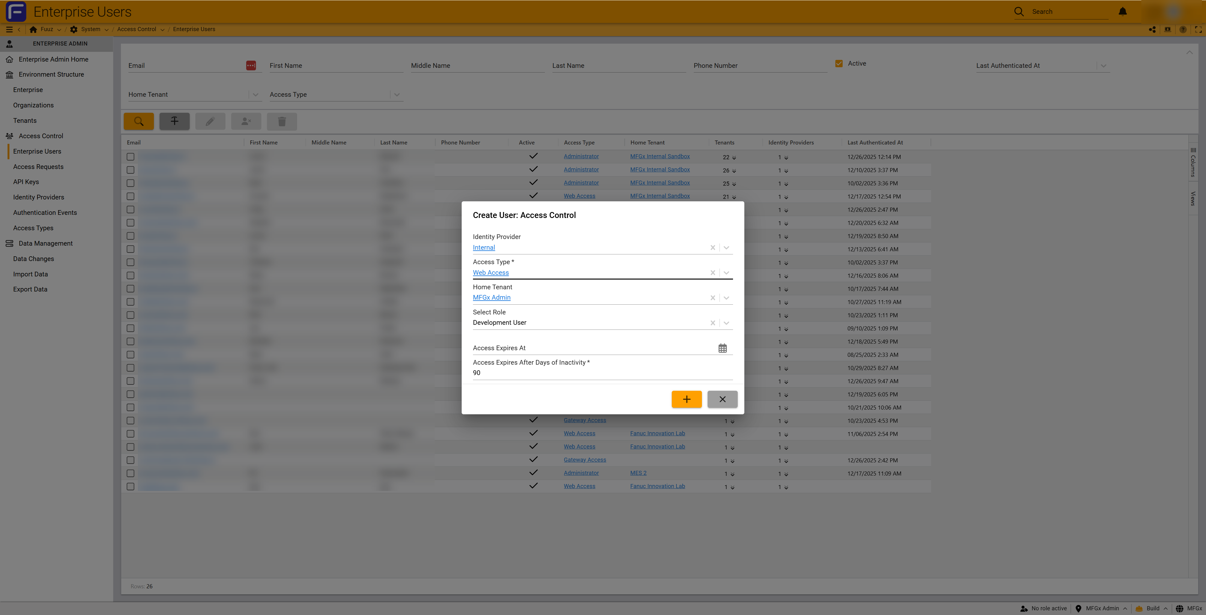Close the Create User dialog with X button

722,399
